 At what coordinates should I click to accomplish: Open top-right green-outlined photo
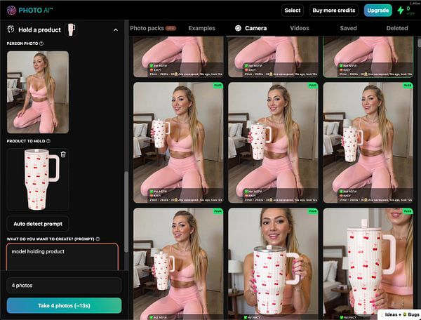pyautogui.click(x=368, y=57)
